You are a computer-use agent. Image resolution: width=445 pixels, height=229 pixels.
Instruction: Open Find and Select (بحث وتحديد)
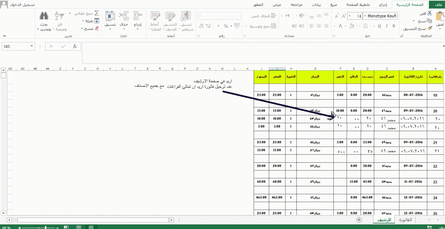click(x=44, y=21)
